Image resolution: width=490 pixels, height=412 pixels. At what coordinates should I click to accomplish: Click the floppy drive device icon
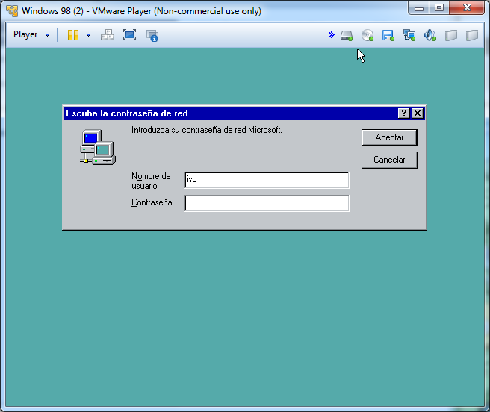388,35
